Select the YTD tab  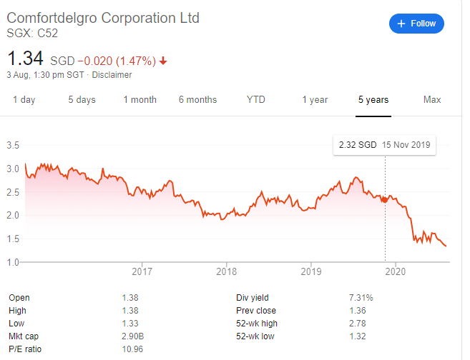(255, 100)
